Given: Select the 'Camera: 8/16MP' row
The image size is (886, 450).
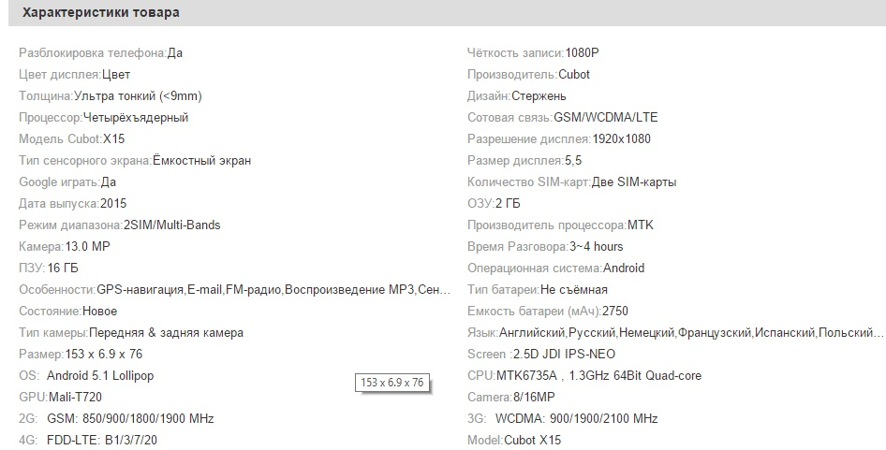Looking at the screenshot, I should coord(510,397).
